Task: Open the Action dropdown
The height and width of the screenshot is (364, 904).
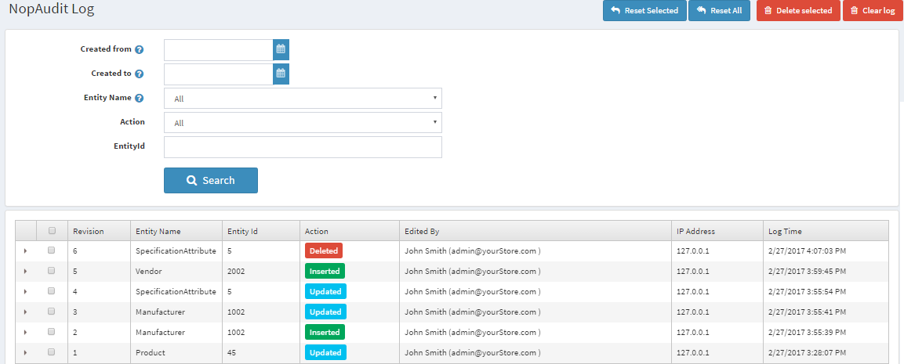Action: 303,123
